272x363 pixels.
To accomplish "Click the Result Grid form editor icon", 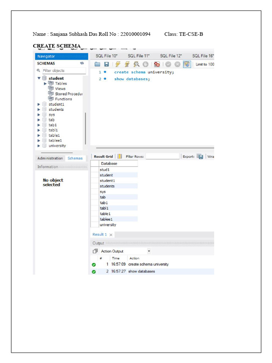I will [119, 156].
